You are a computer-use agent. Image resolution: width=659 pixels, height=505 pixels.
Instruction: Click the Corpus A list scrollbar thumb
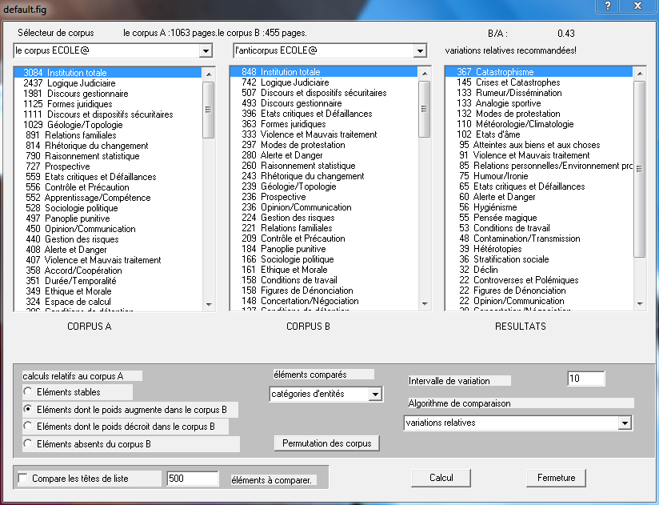[208, 110]
